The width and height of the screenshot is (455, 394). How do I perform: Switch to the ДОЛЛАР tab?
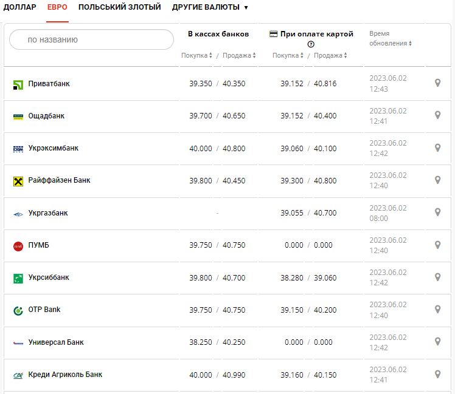[19, 7]
